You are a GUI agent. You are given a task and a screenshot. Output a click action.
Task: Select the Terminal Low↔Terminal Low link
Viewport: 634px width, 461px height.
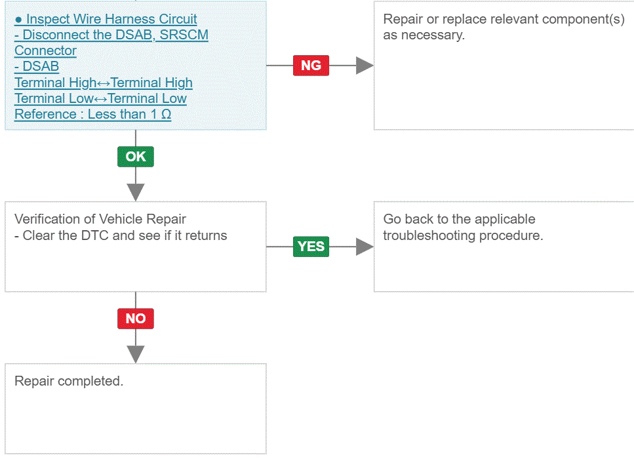click(101, 98)
